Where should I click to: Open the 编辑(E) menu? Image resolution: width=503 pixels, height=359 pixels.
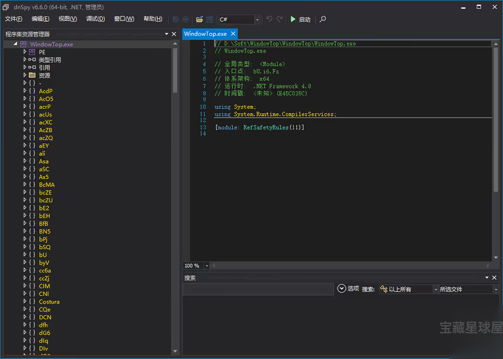[40, 19]
